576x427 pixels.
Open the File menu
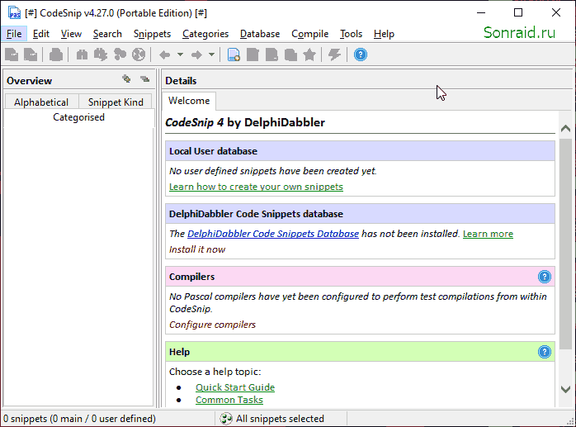pyautogui.click(x=14, y=34)
